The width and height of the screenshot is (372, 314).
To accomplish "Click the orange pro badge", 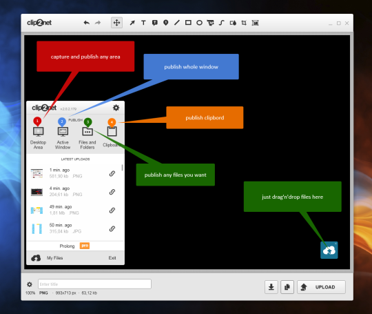I will tap(85, 246).
